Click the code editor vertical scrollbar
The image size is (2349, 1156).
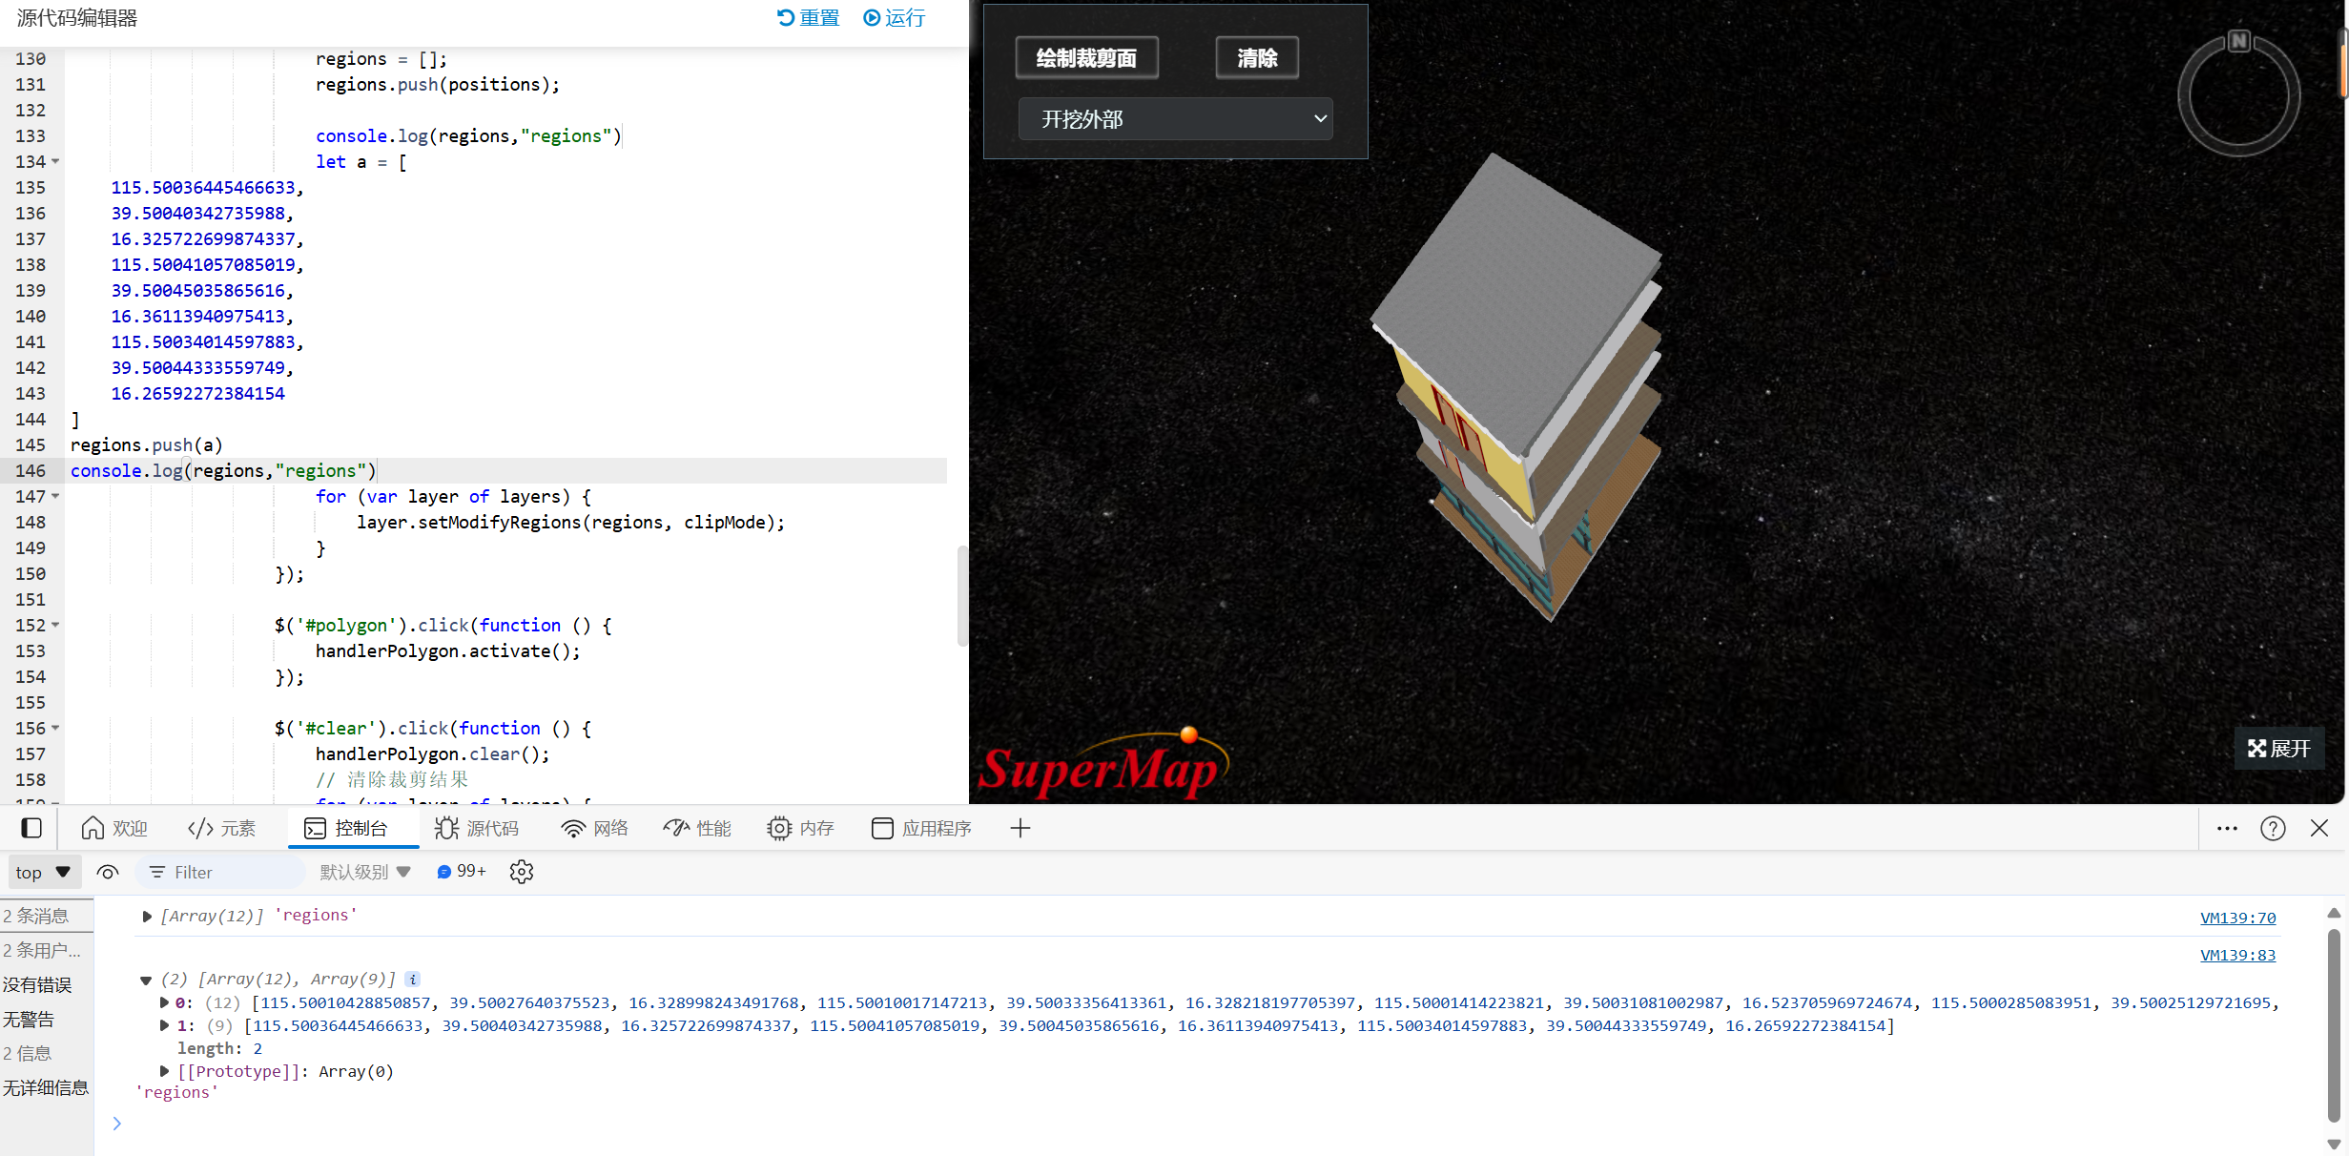point(962,596)
